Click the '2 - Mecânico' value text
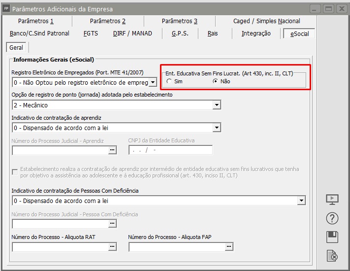Screen dimensions: 350x271 click(31, 105)
